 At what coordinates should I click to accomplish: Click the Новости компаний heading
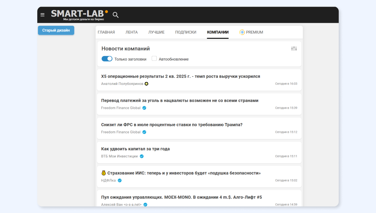tap(126, 49)
